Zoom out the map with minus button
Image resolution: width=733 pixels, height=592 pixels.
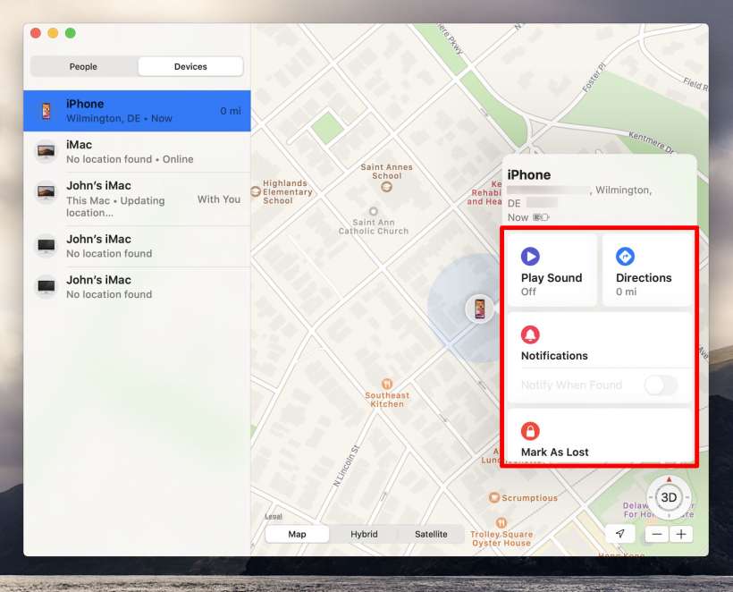657,534
